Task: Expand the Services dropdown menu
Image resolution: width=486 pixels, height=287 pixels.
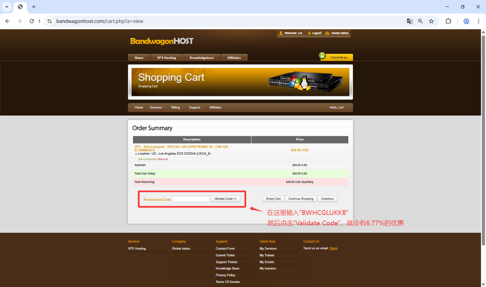Action: pyautogui.click(x=156, y=107)
